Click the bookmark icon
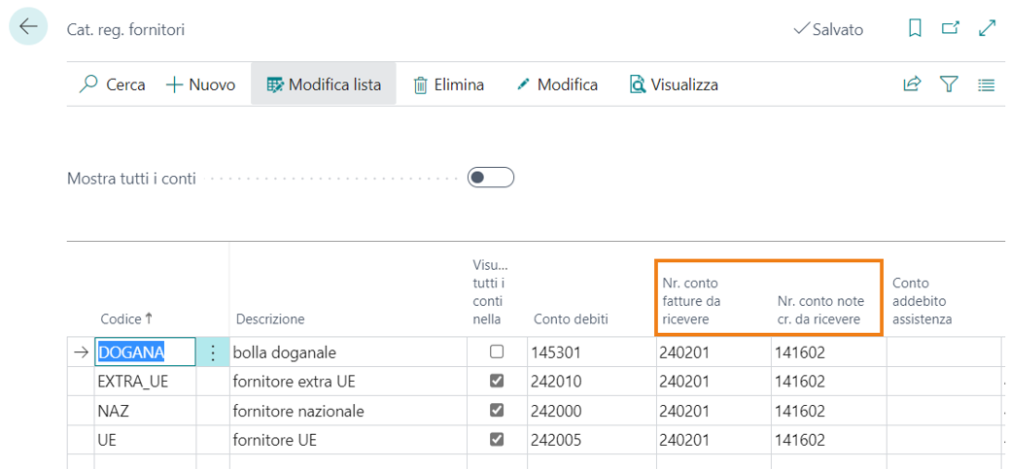Viewport: 1009px width, 469px height. coord(915,29)
